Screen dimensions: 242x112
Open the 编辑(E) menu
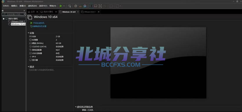[14, 6]
